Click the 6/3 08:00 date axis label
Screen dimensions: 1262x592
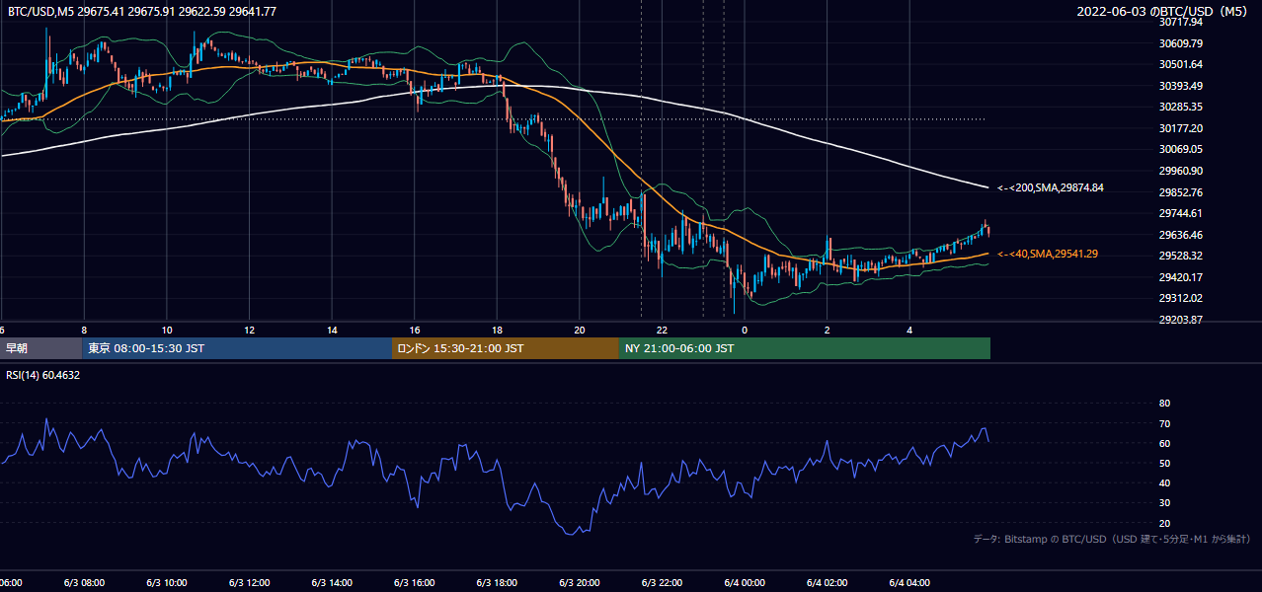point(84,583)
